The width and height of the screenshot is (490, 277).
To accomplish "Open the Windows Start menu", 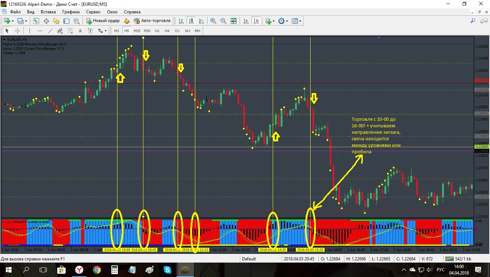I will point(9,269).
